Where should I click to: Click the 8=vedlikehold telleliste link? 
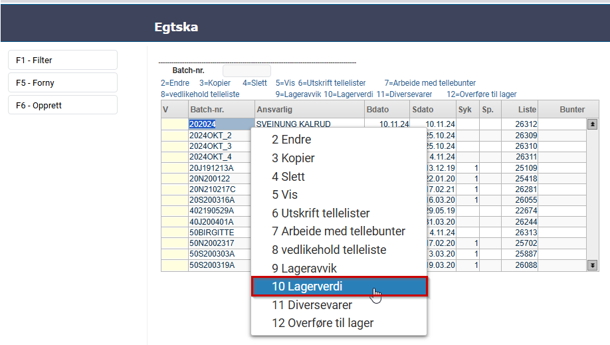pyautogui.click(x=200, y=94)
